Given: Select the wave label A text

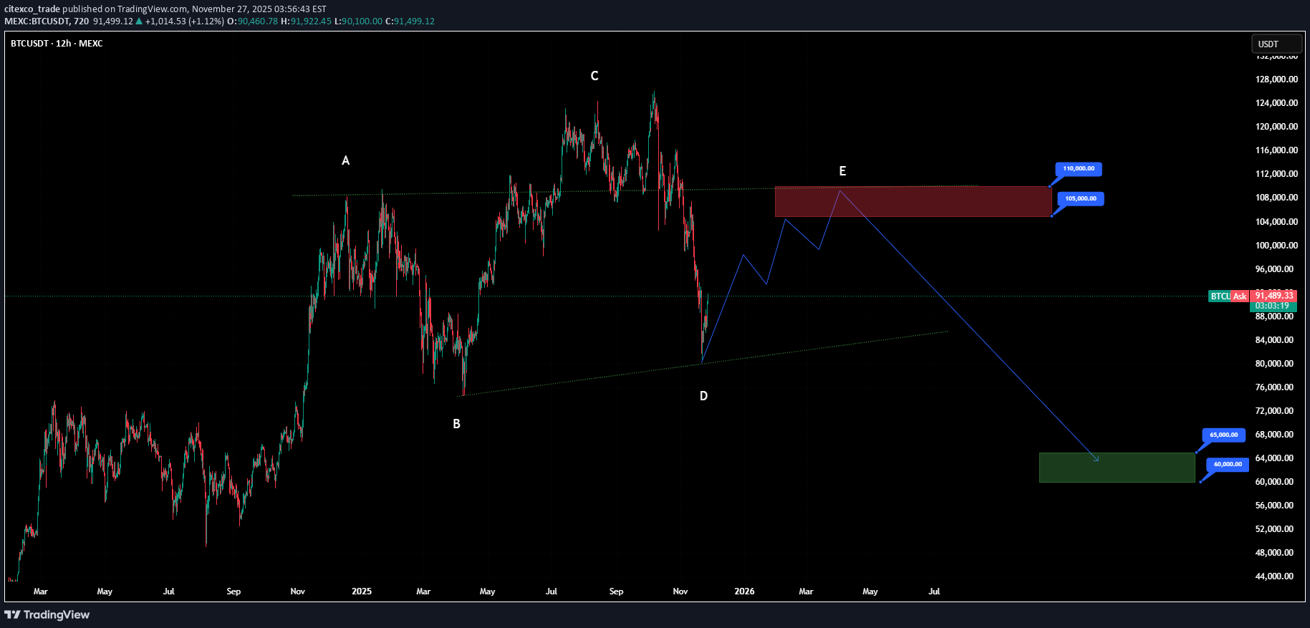Looking at the screenshot, I should [345, 160].
